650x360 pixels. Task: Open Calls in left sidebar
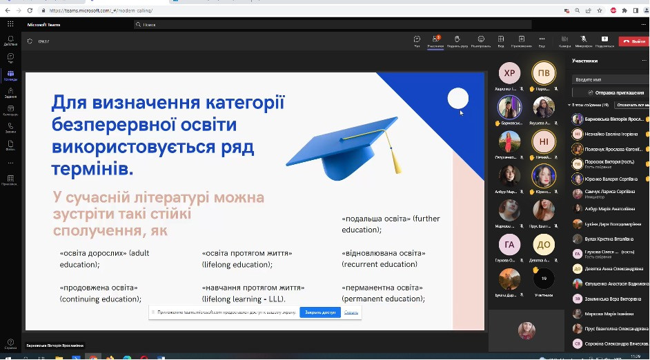10,128
